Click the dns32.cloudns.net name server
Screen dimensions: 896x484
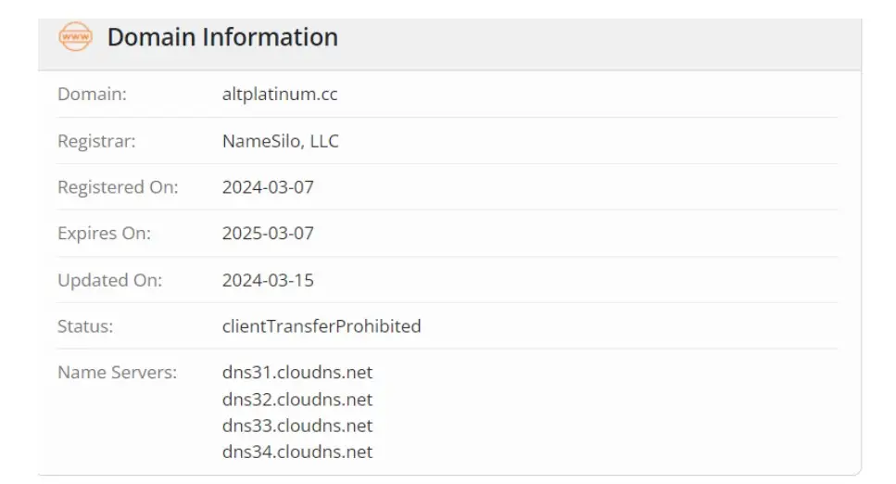297,400
